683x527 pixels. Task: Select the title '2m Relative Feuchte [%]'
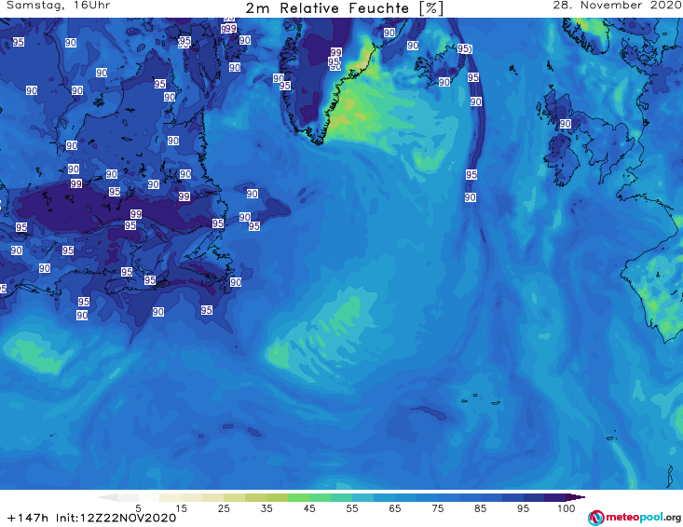[345, 8]
